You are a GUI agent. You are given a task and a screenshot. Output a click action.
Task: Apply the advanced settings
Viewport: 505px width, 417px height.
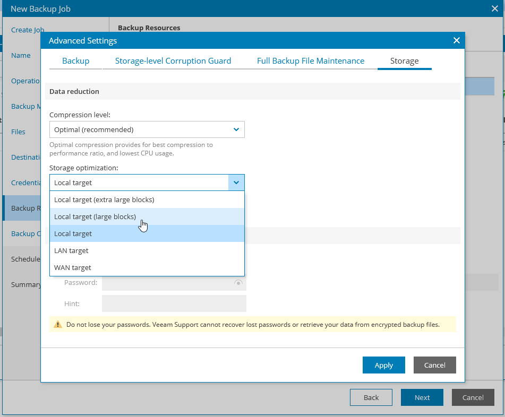pyautogui.click(x=383, y=365)
